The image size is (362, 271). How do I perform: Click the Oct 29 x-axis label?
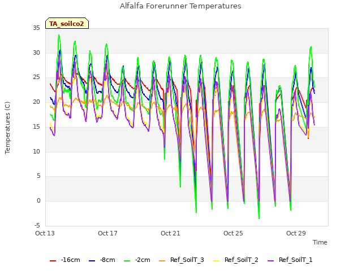[x=296, y=233]
